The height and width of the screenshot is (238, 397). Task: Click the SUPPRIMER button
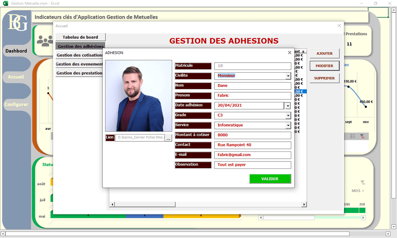(x=325, y=78)
